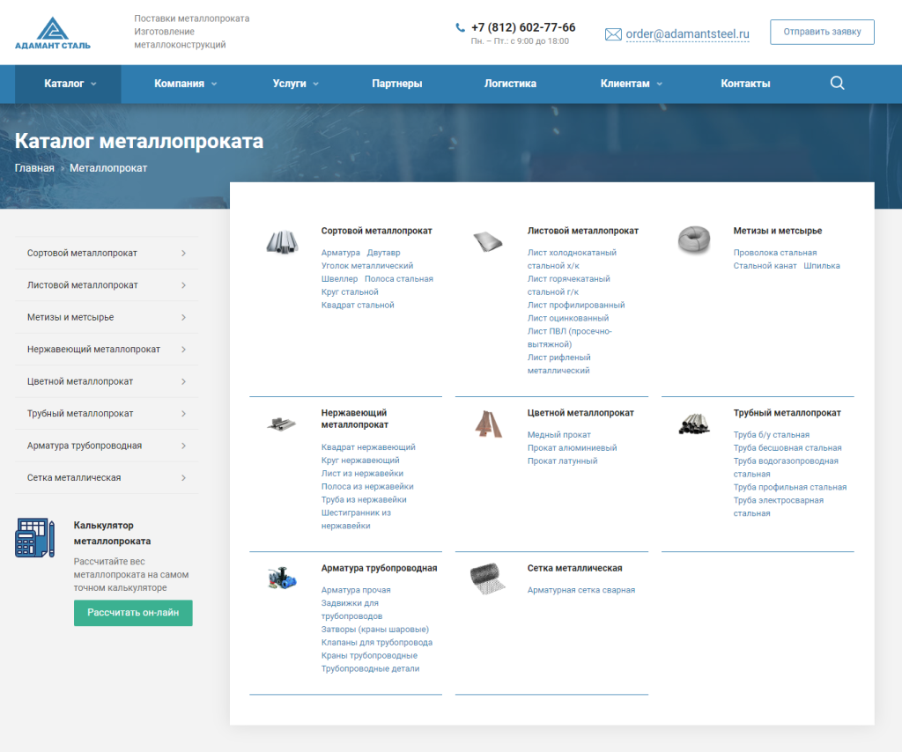The height and width of the screenshot is (752, 902).
Task: Open the Услуги dropdown menu
Action: coord(295,84)
